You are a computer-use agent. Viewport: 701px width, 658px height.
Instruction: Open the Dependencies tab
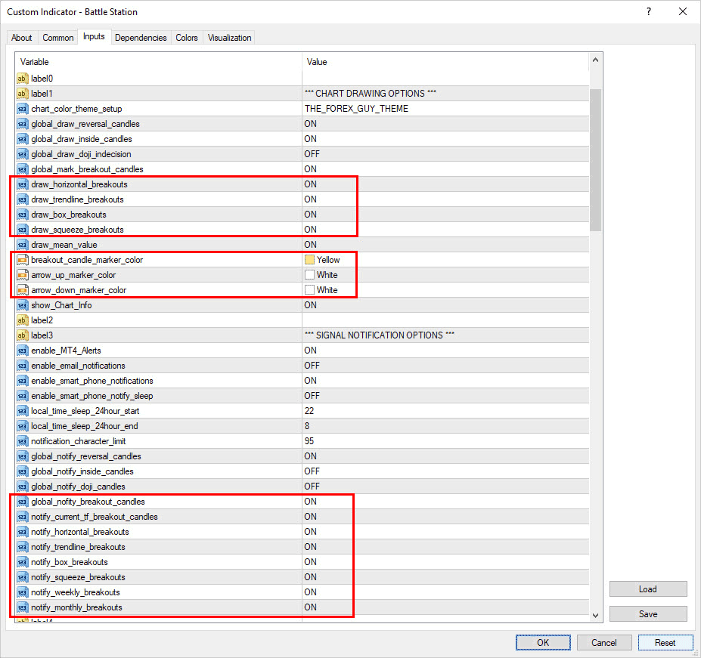(141, 38)
